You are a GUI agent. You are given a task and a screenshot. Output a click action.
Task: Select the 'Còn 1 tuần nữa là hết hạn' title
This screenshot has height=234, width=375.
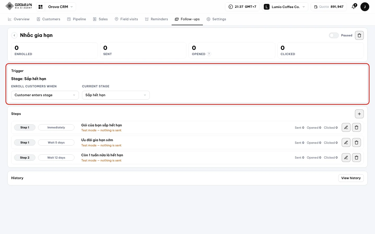coord(102,155)
